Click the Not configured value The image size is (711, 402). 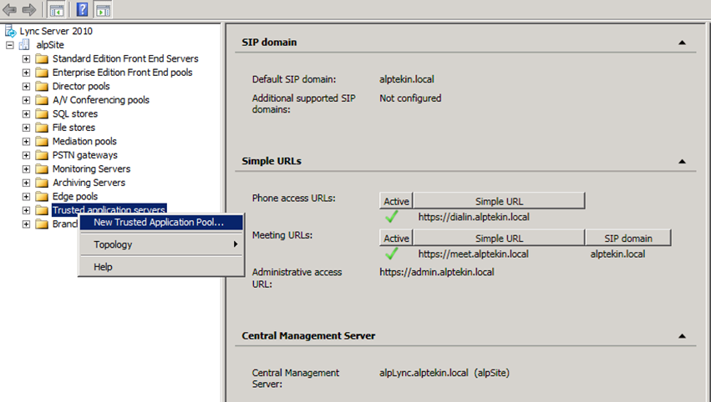410,98
